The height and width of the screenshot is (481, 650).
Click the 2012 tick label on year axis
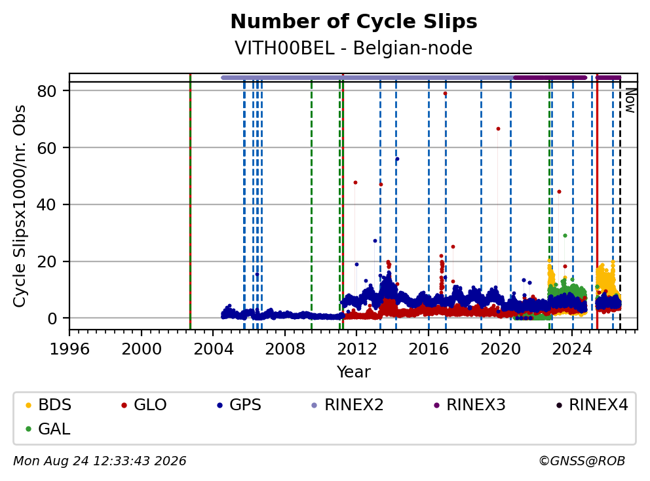coord(357,349)
